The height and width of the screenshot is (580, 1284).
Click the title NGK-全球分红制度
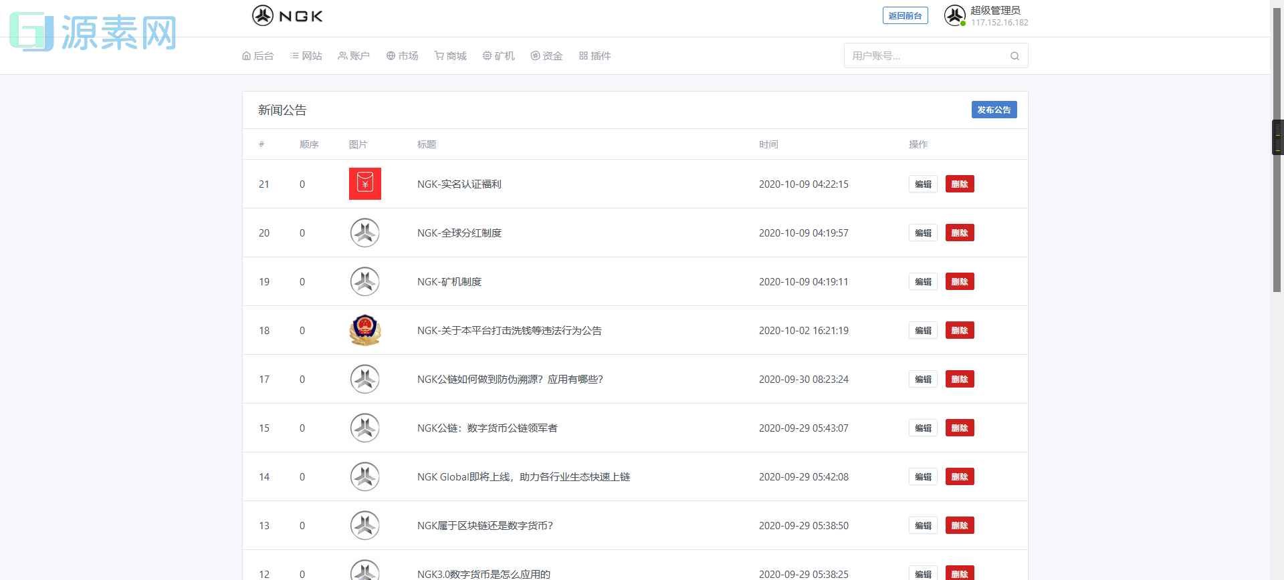pyautogui.click(x=459, y=233)
